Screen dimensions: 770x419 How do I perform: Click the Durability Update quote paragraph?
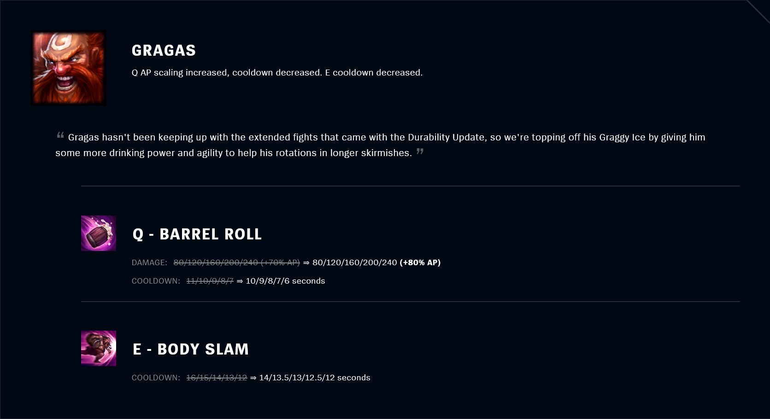[380, 145]
